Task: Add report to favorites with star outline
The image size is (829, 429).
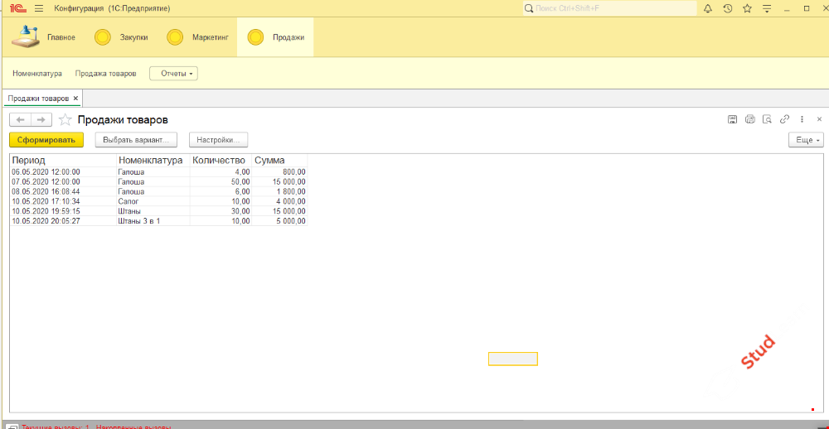Action: [x=65, y=120]
